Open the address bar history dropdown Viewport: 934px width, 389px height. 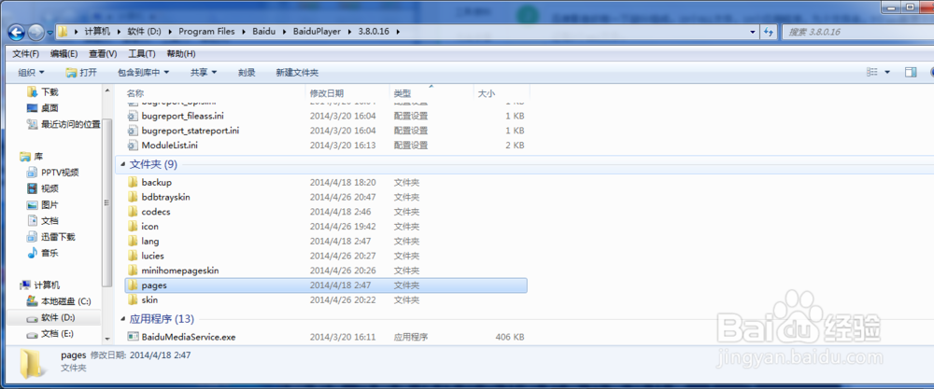click(754, 32)
